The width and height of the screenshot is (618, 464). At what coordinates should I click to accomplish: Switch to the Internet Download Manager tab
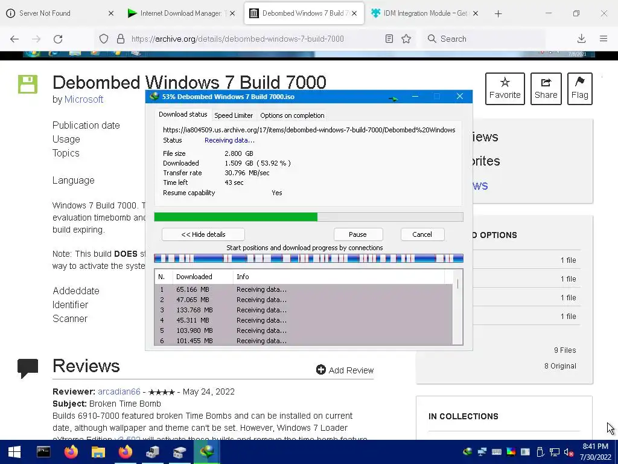coord(181,13)
